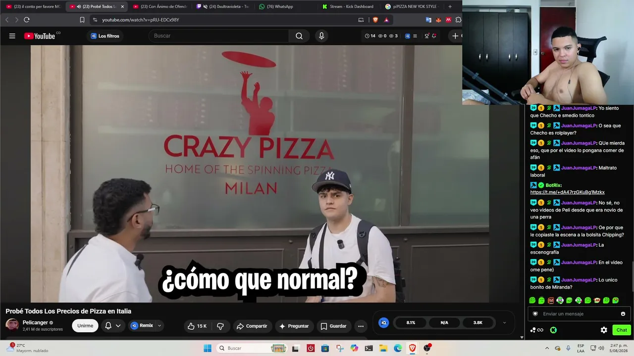This screenshot has width=634, height=356.
Task: Switch to the WhatsApp tab
Action: [x=286, y=6]
